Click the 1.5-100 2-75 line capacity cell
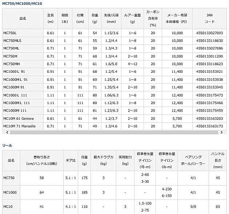Screen dimensions: 229x214 145,207
